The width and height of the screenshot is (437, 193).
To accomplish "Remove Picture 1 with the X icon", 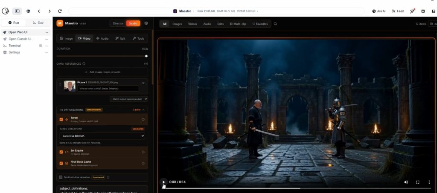I will (143, 83).
